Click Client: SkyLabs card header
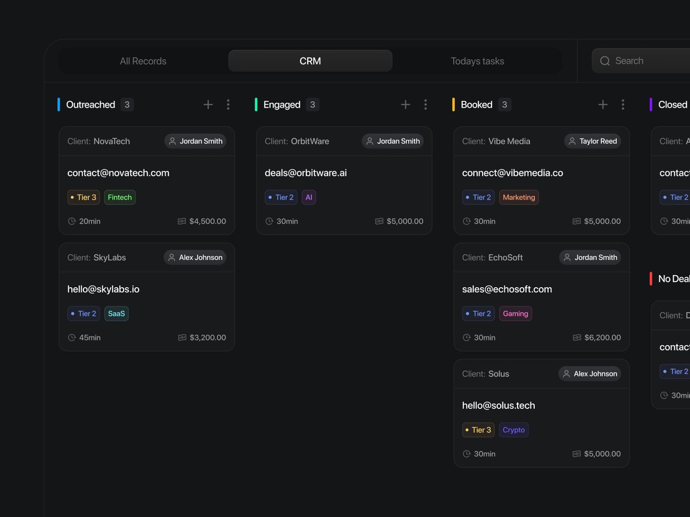 [x=97, y=257]
